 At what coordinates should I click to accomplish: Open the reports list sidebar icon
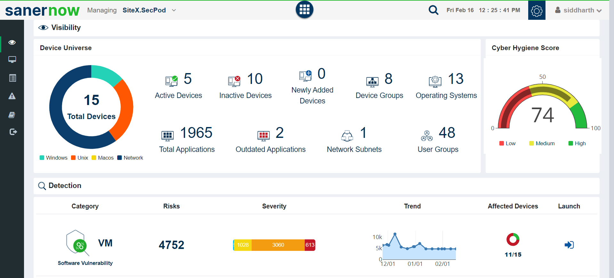point(12,78)
